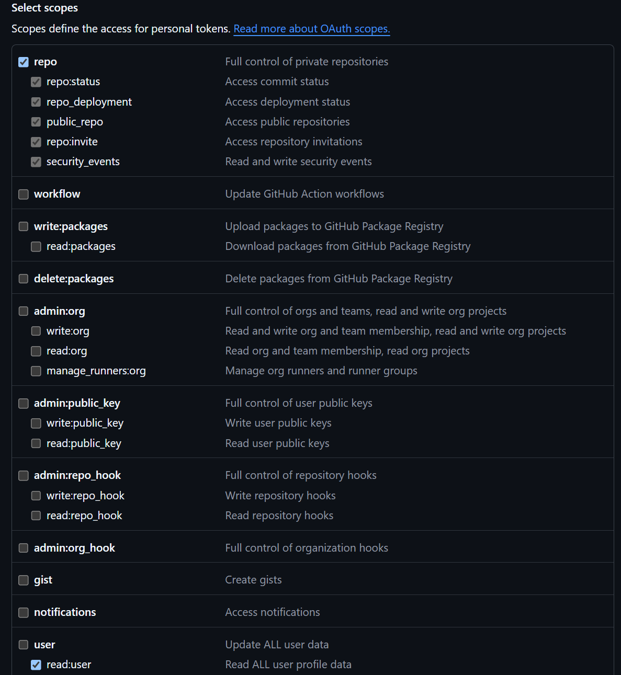
Task: Tick the write:org checkbox
Action: pyautogui.click(x=36, y=331)
